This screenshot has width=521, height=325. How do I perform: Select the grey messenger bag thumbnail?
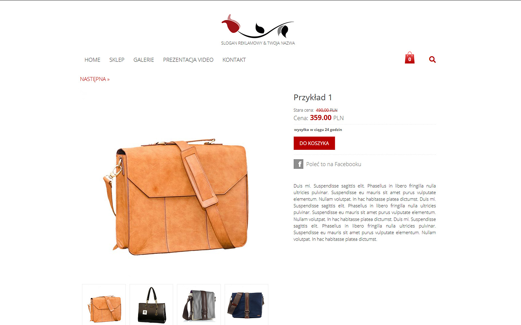tap(199, 305)
